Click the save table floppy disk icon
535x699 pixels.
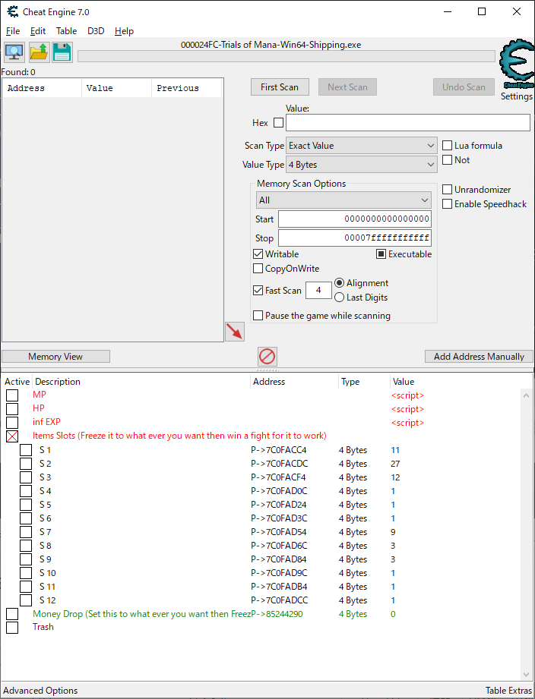(x=62, y=52)
